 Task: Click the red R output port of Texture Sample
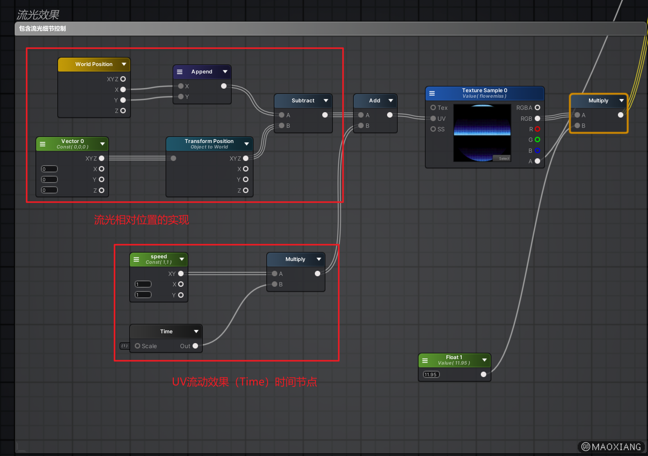click(x=537, y=129)
